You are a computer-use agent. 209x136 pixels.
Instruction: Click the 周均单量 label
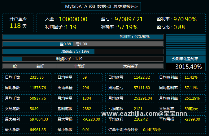[65, 88]
